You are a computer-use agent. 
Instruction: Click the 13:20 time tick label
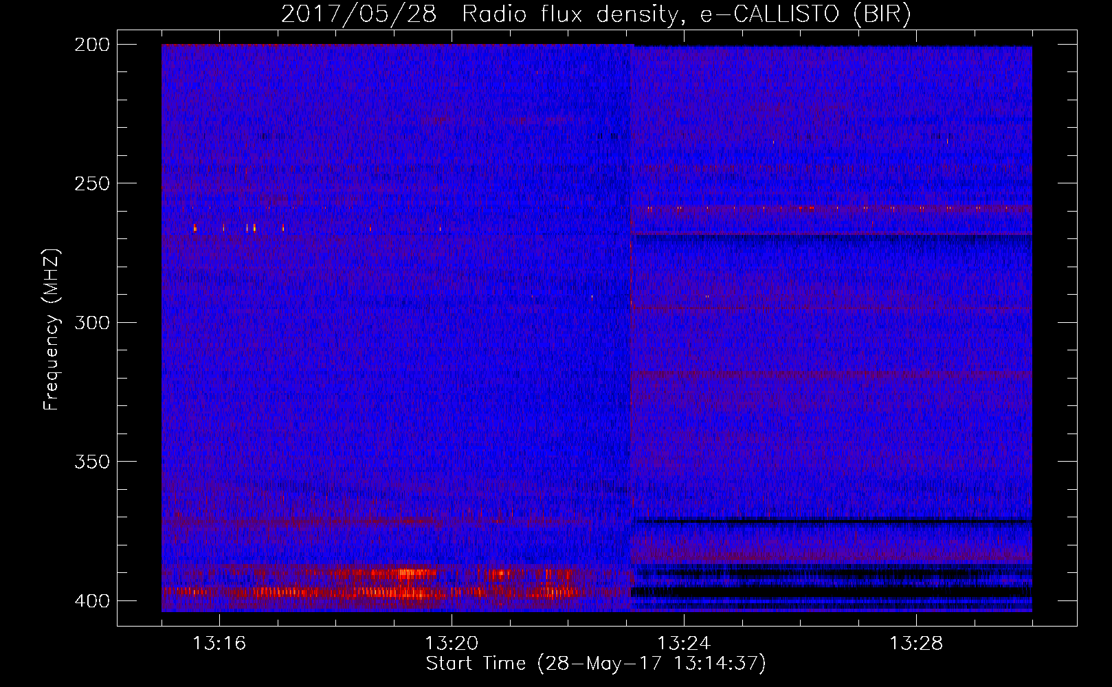pos(452,644)
